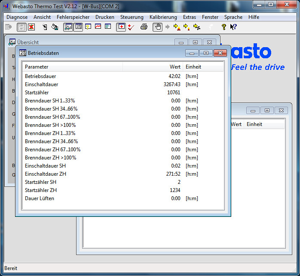
Task: Open the Hilfe menu
Action: coord(254,17)
